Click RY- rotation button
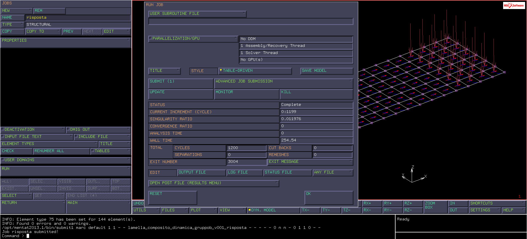This screenshot has height=239, width=527. tap(393, 210)
